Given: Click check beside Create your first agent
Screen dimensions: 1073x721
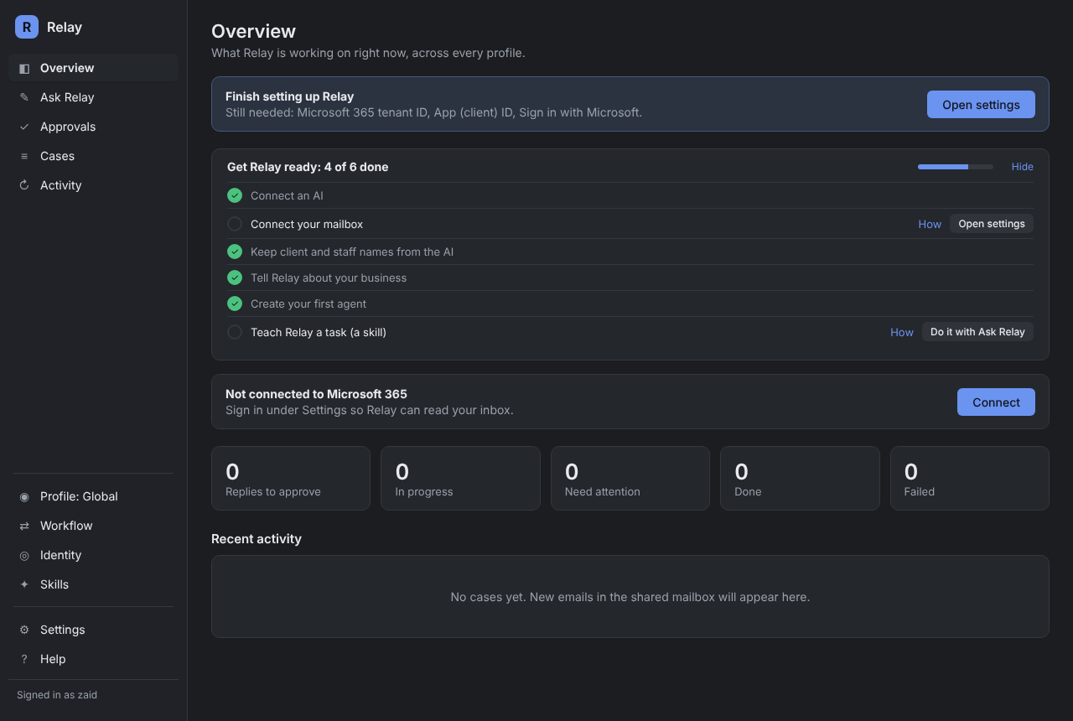Looking at the screenshot, I should [x=235, y=303].
